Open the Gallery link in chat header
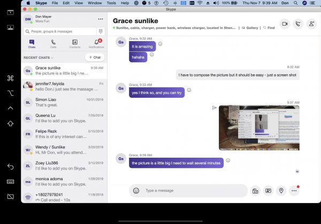 251,27
